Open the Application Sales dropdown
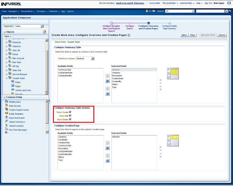Screen dimensions: 233x186 point(42,26)
